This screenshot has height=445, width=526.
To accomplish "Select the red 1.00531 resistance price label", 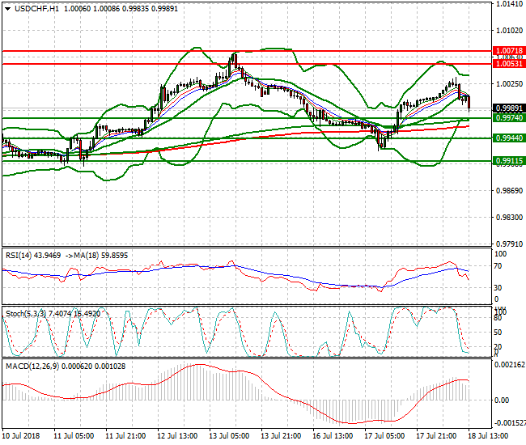I will pyautogui.click(x=509, y=64).
